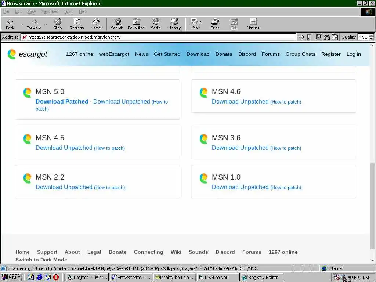
Task: Click the Go arrow beside the address bar
Action: click(x=301, y=37)
